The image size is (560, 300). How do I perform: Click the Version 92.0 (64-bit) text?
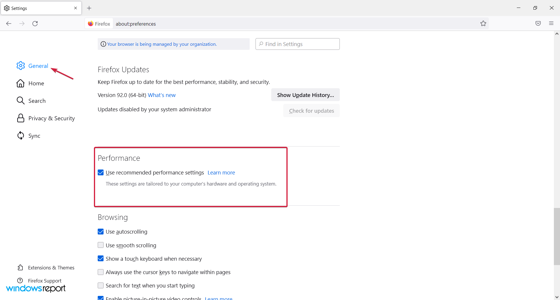point(122,95)
